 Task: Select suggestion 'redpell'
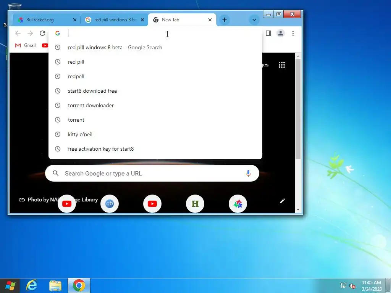coord(155,76)
